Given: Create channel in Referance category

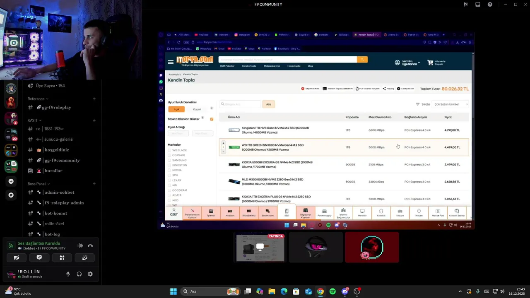Looking at the screenshot, I should (x=94, y=99).
